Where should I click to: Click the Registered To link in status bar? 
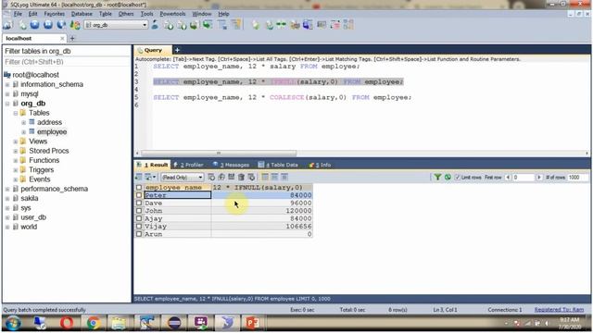coord(559,310)
